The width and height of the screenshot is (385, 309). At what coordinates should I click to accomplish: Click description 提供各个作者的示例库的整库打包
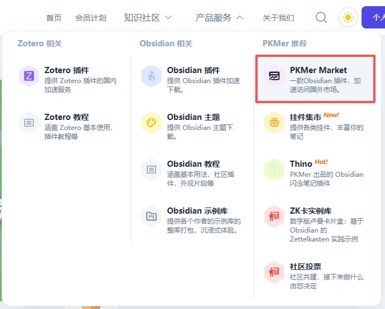[x=204, y=226]
